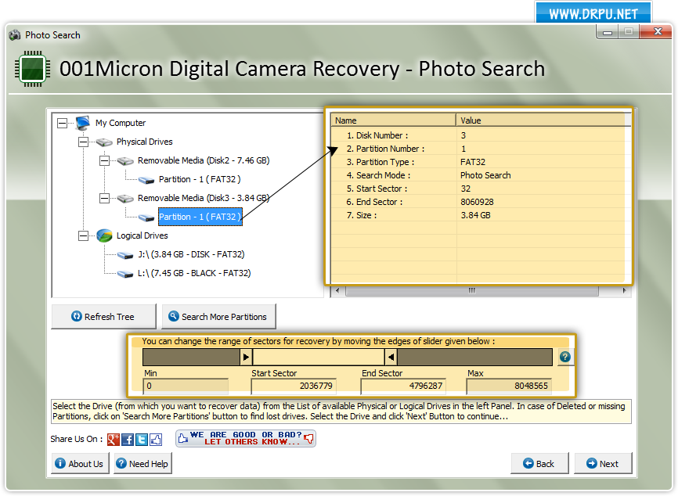The image size is (678, 496).
Task: Open the About Us info icon
Action: click(x=62, y=463)
